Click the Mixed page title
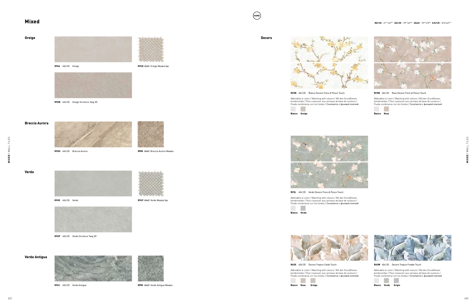Screen dimensions: 476x307 (x=32, y=21)
